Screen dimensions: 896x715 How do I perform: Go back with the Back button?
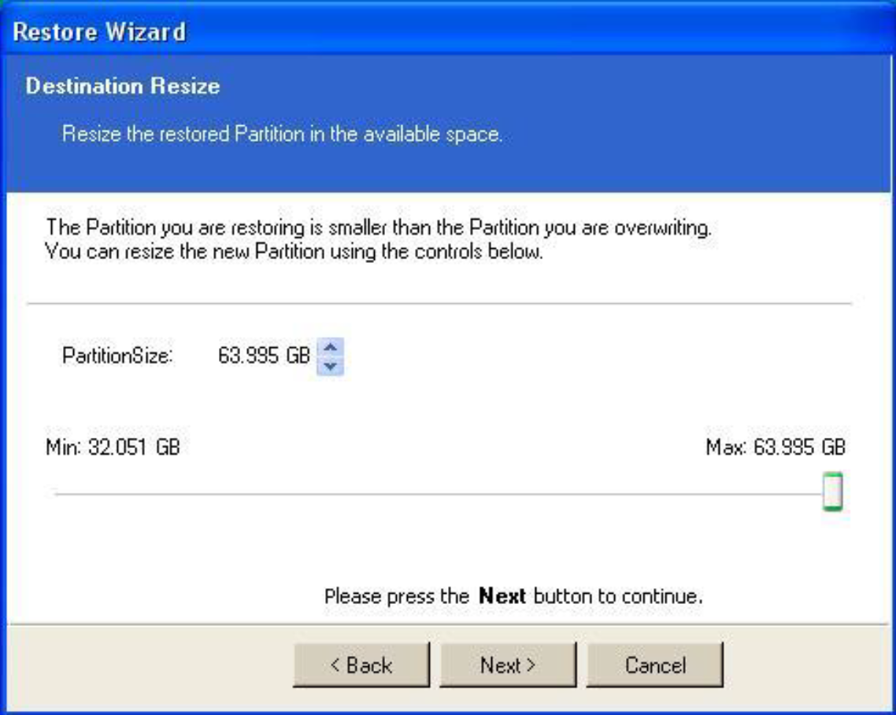[361, 665]
